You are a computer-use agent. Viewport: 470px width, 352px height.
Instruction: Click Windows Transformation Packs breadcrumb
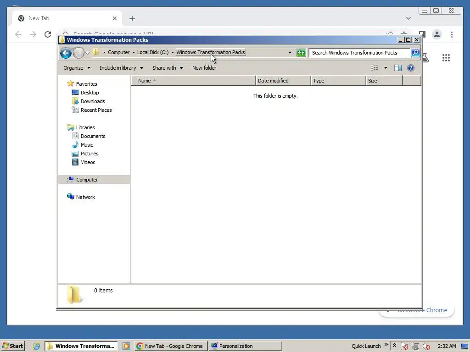click(x=211, y=52)
